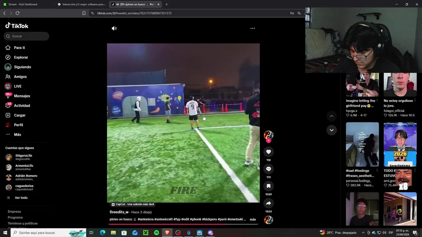Click the hyoga.x author name

point(351,111)
